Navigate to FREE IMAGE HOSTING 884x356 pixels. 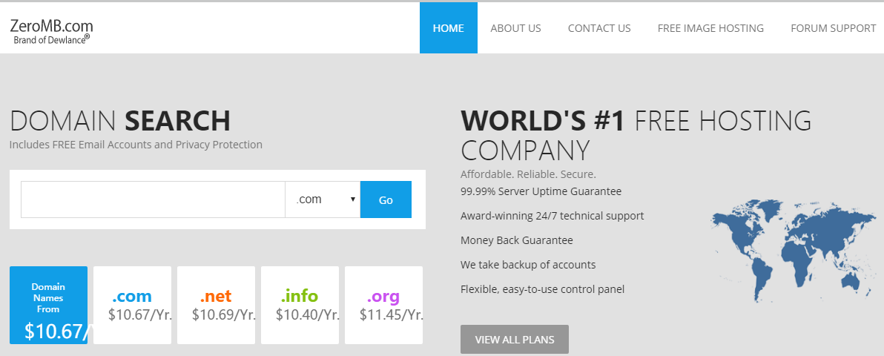(x=710, y=28)
